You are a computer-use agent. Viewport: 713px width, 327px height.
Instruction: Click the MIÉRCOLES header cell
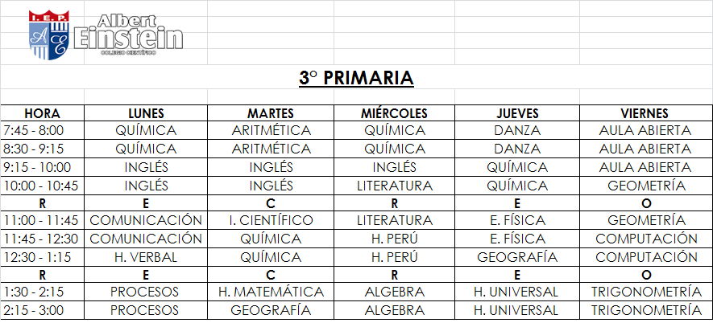click(394, 113)
